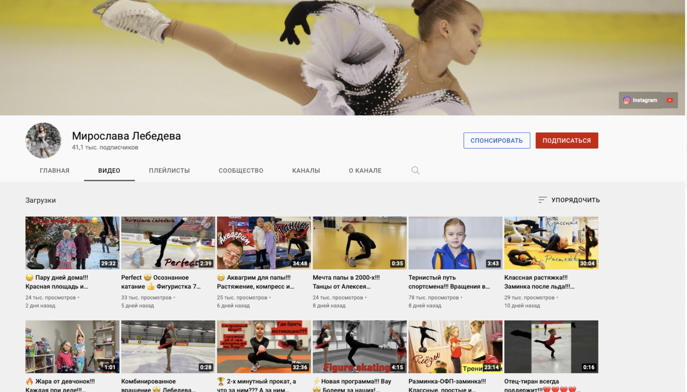Image resolution: width=687 pixels, height=392 pixels.
Task: Play the Perfect 2:39 skating thumbnail
Action: [168, 243]
